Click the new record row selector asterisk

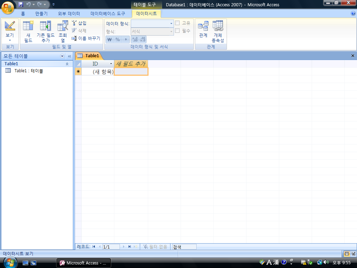(78, 72)
